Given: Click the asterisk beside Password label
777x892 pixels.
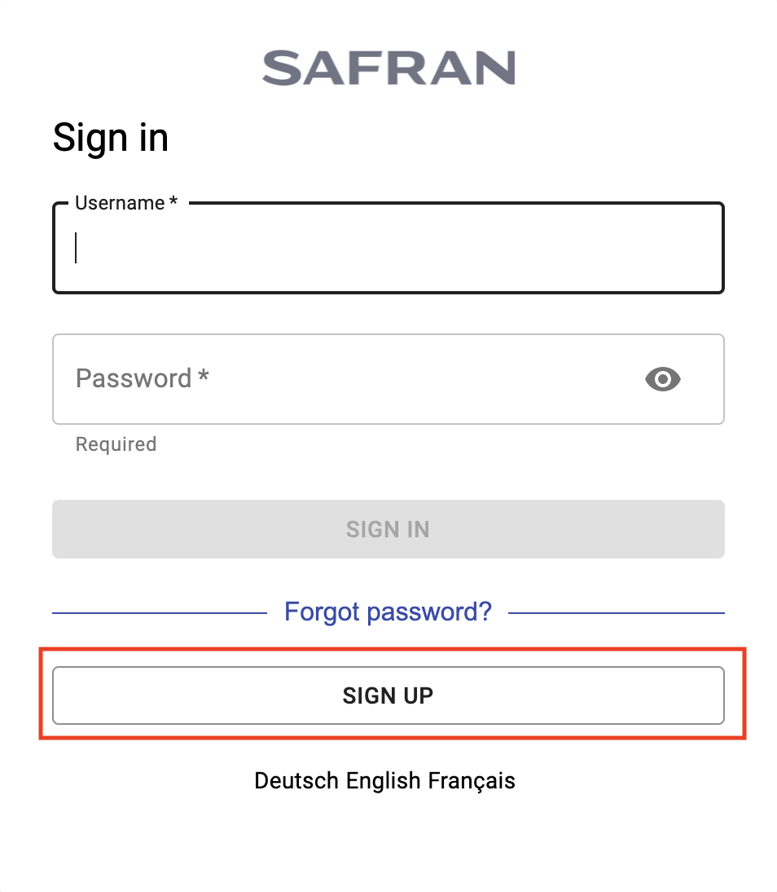Looking at the screenshot, I should [204, 378].
